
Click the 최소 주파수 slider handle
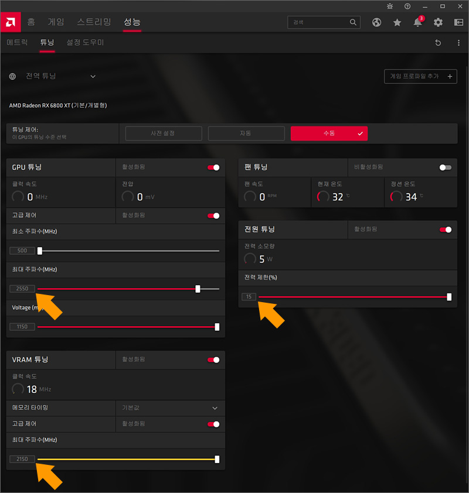click(40, 251)
